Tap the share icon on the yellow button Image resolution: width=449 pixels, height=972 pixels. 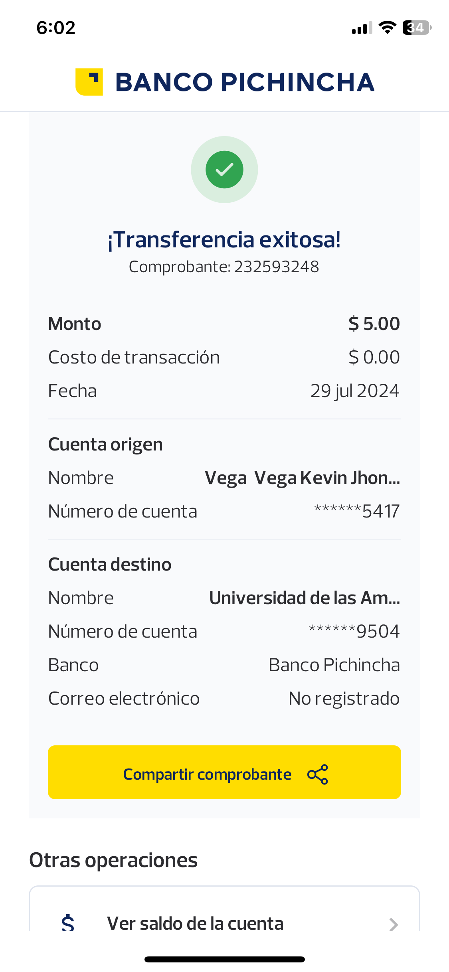click(x=318, y=774)
